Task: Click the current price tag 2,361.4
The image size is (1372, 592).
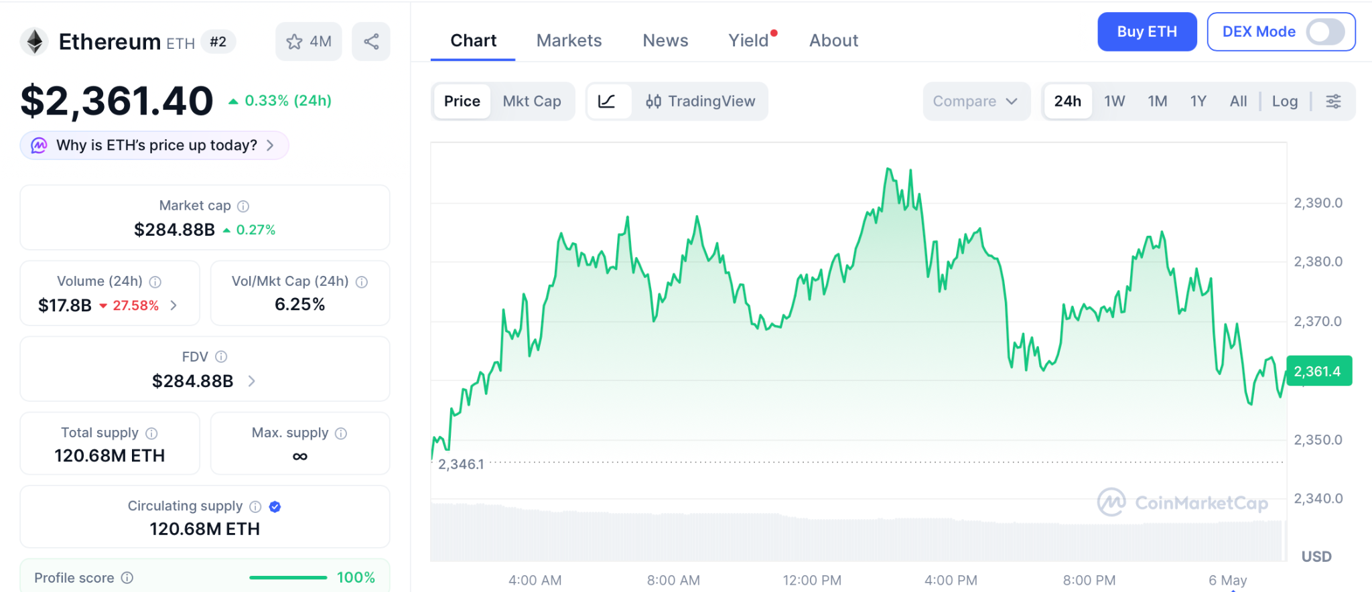Action: (x=1319, y=371)
